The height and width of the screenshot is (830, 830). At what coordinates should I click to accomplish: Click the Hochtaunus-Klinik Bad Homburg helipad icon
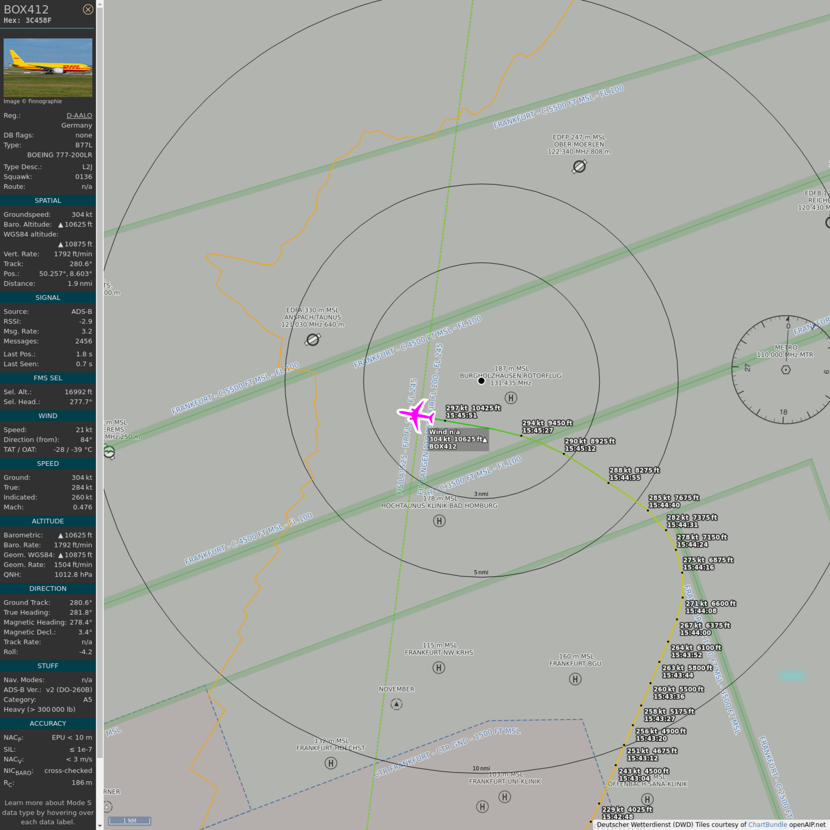(x=439, y=521)
